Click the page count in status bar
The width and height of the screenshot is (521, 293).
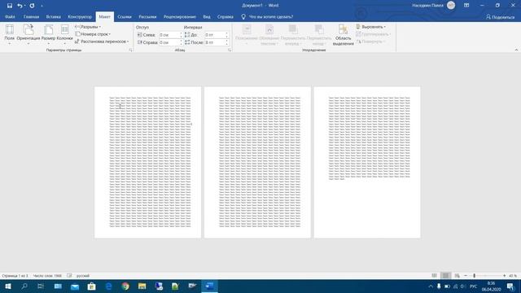point(15,276)
